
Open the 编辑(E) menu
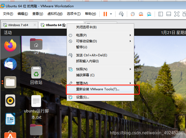(x=23, y=14)
